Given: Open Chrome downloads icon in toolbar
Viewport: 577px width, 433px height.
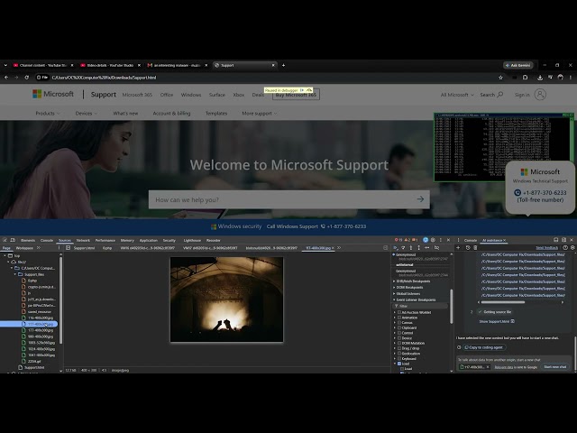Looking at the screenshot, I should [x=540, y=78].
